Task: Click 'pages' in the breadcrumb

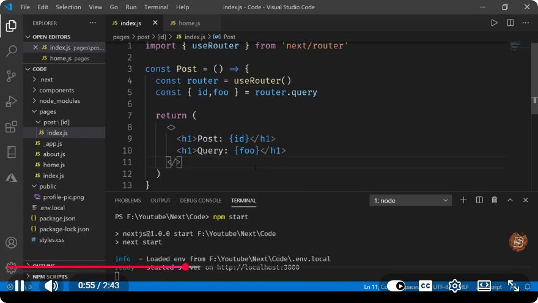Action: tap(121, 37)
